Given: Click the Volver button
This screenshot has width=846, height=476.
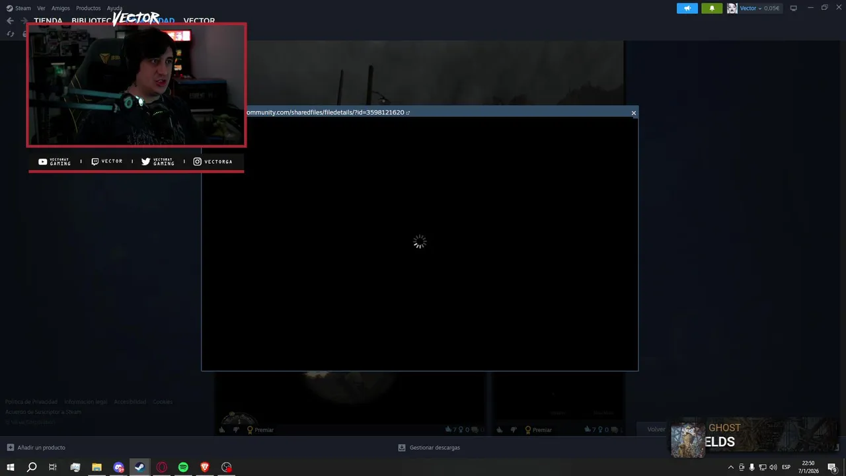Looking at the screenshot, I should point(656,429).
